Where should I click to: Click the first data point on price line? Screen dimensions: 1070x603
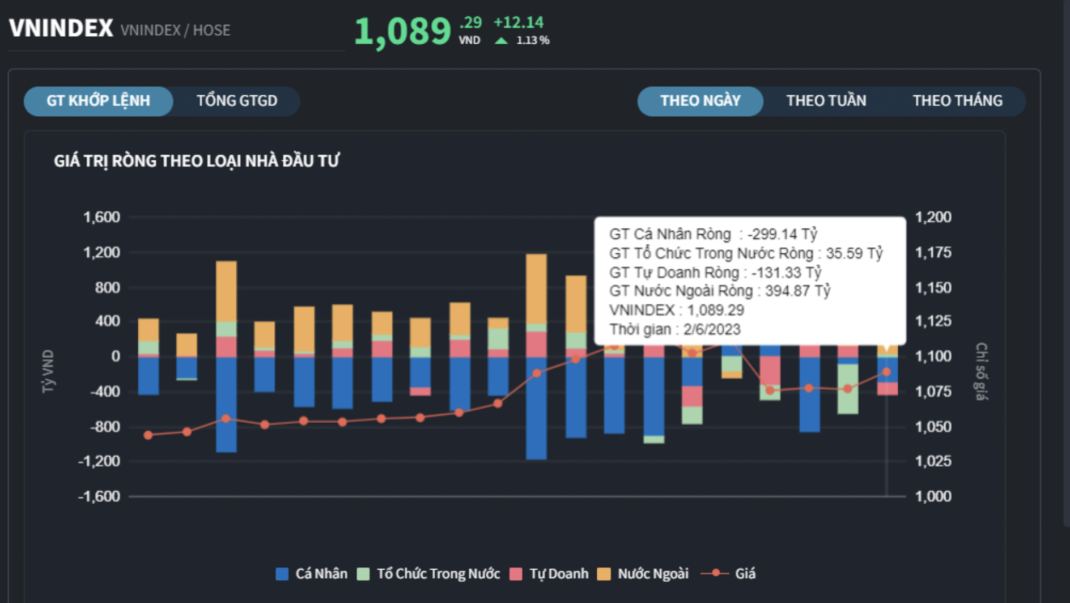[x=148, y=435]
